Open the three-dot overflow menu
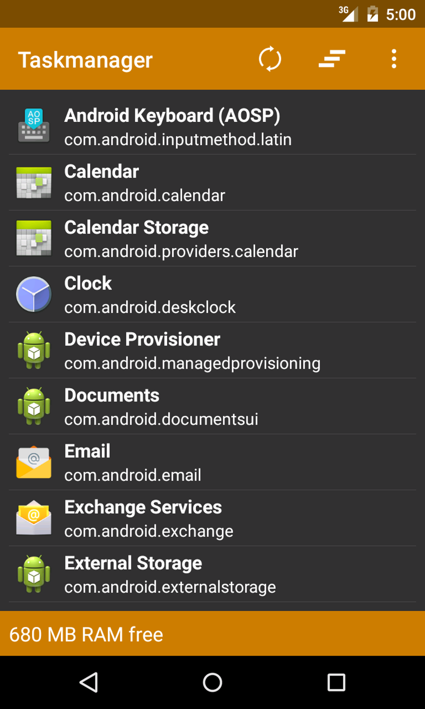Viewport: 425px width, 709px height. pos(394,59)
